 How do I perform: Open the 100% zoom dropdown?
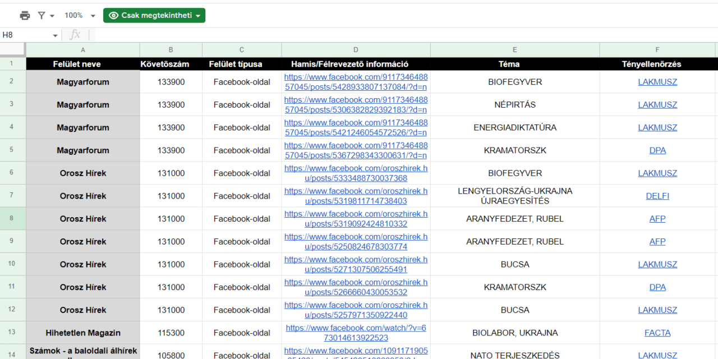[80, 16]
